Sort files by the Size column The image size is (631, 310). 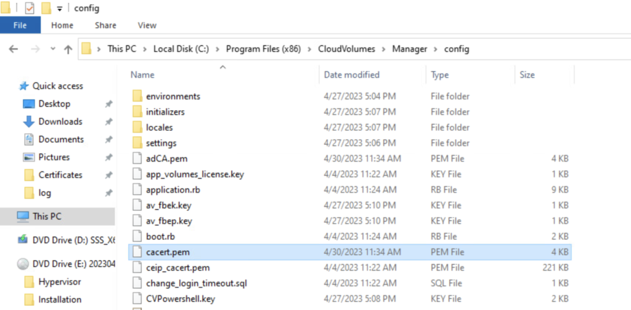pos(527,75)
